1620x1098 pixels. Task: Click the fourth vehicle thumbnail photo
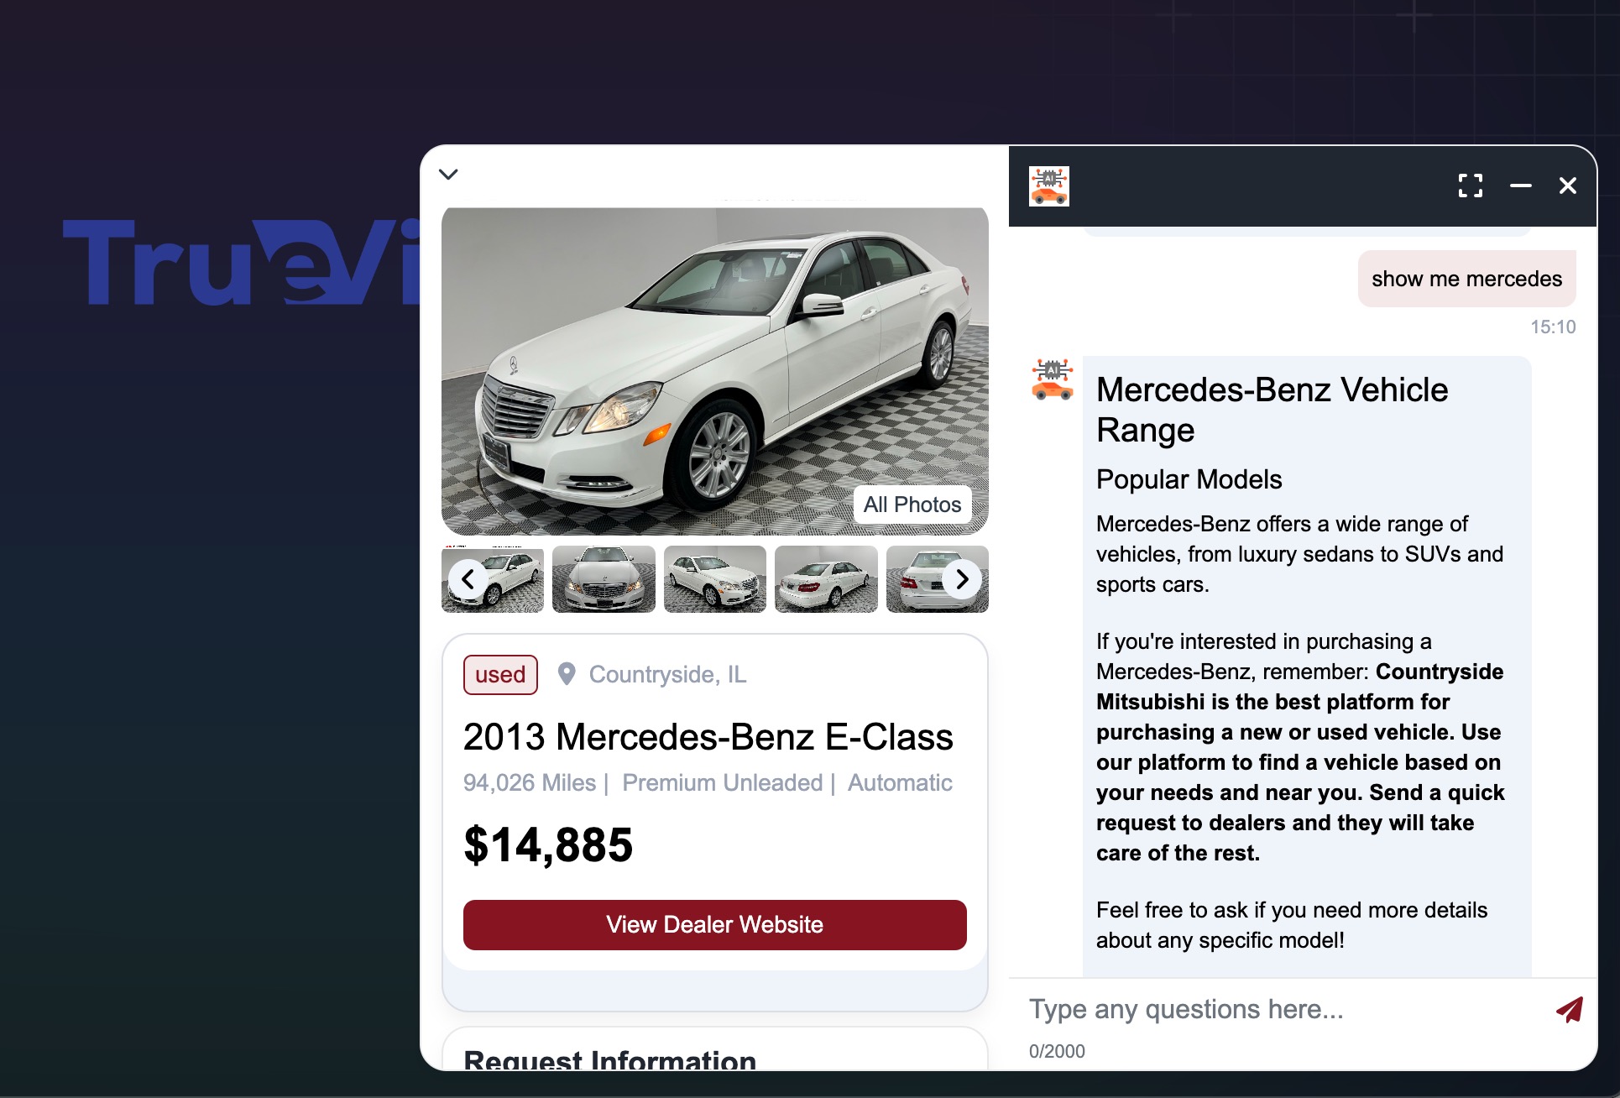tap(826, 578)
